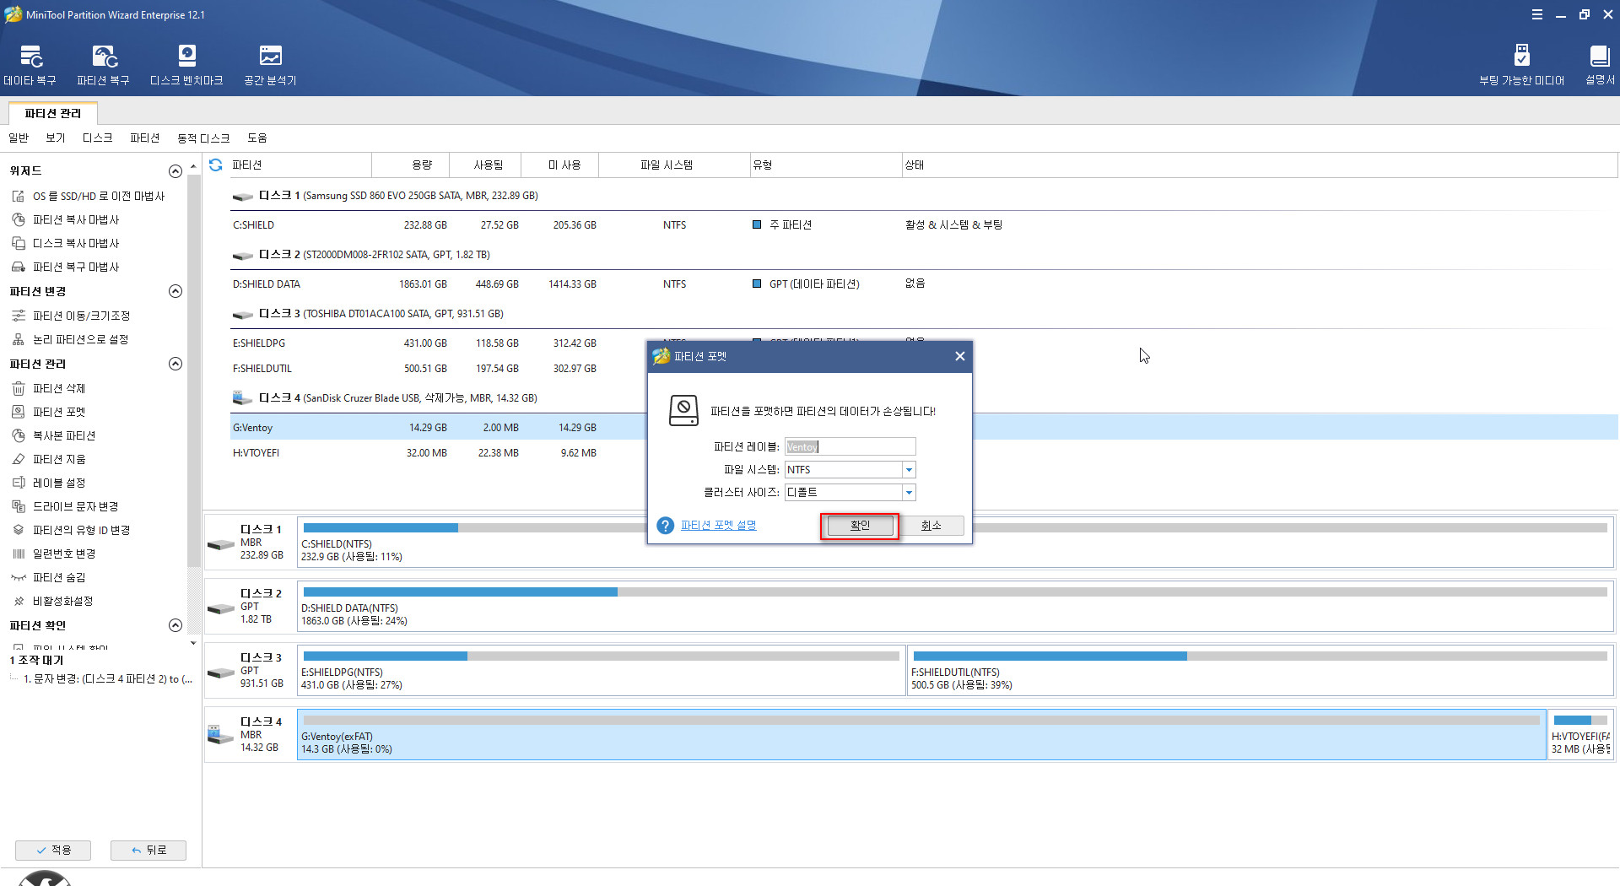
Task: Click the Partition Label (파티션 레이블) input field
Action: 850,446
